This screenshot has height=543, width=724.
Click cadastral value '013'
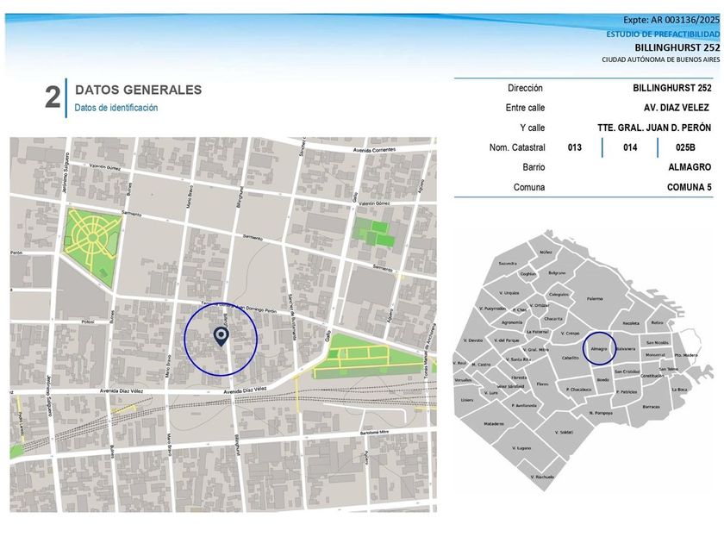tap(574, 147)
